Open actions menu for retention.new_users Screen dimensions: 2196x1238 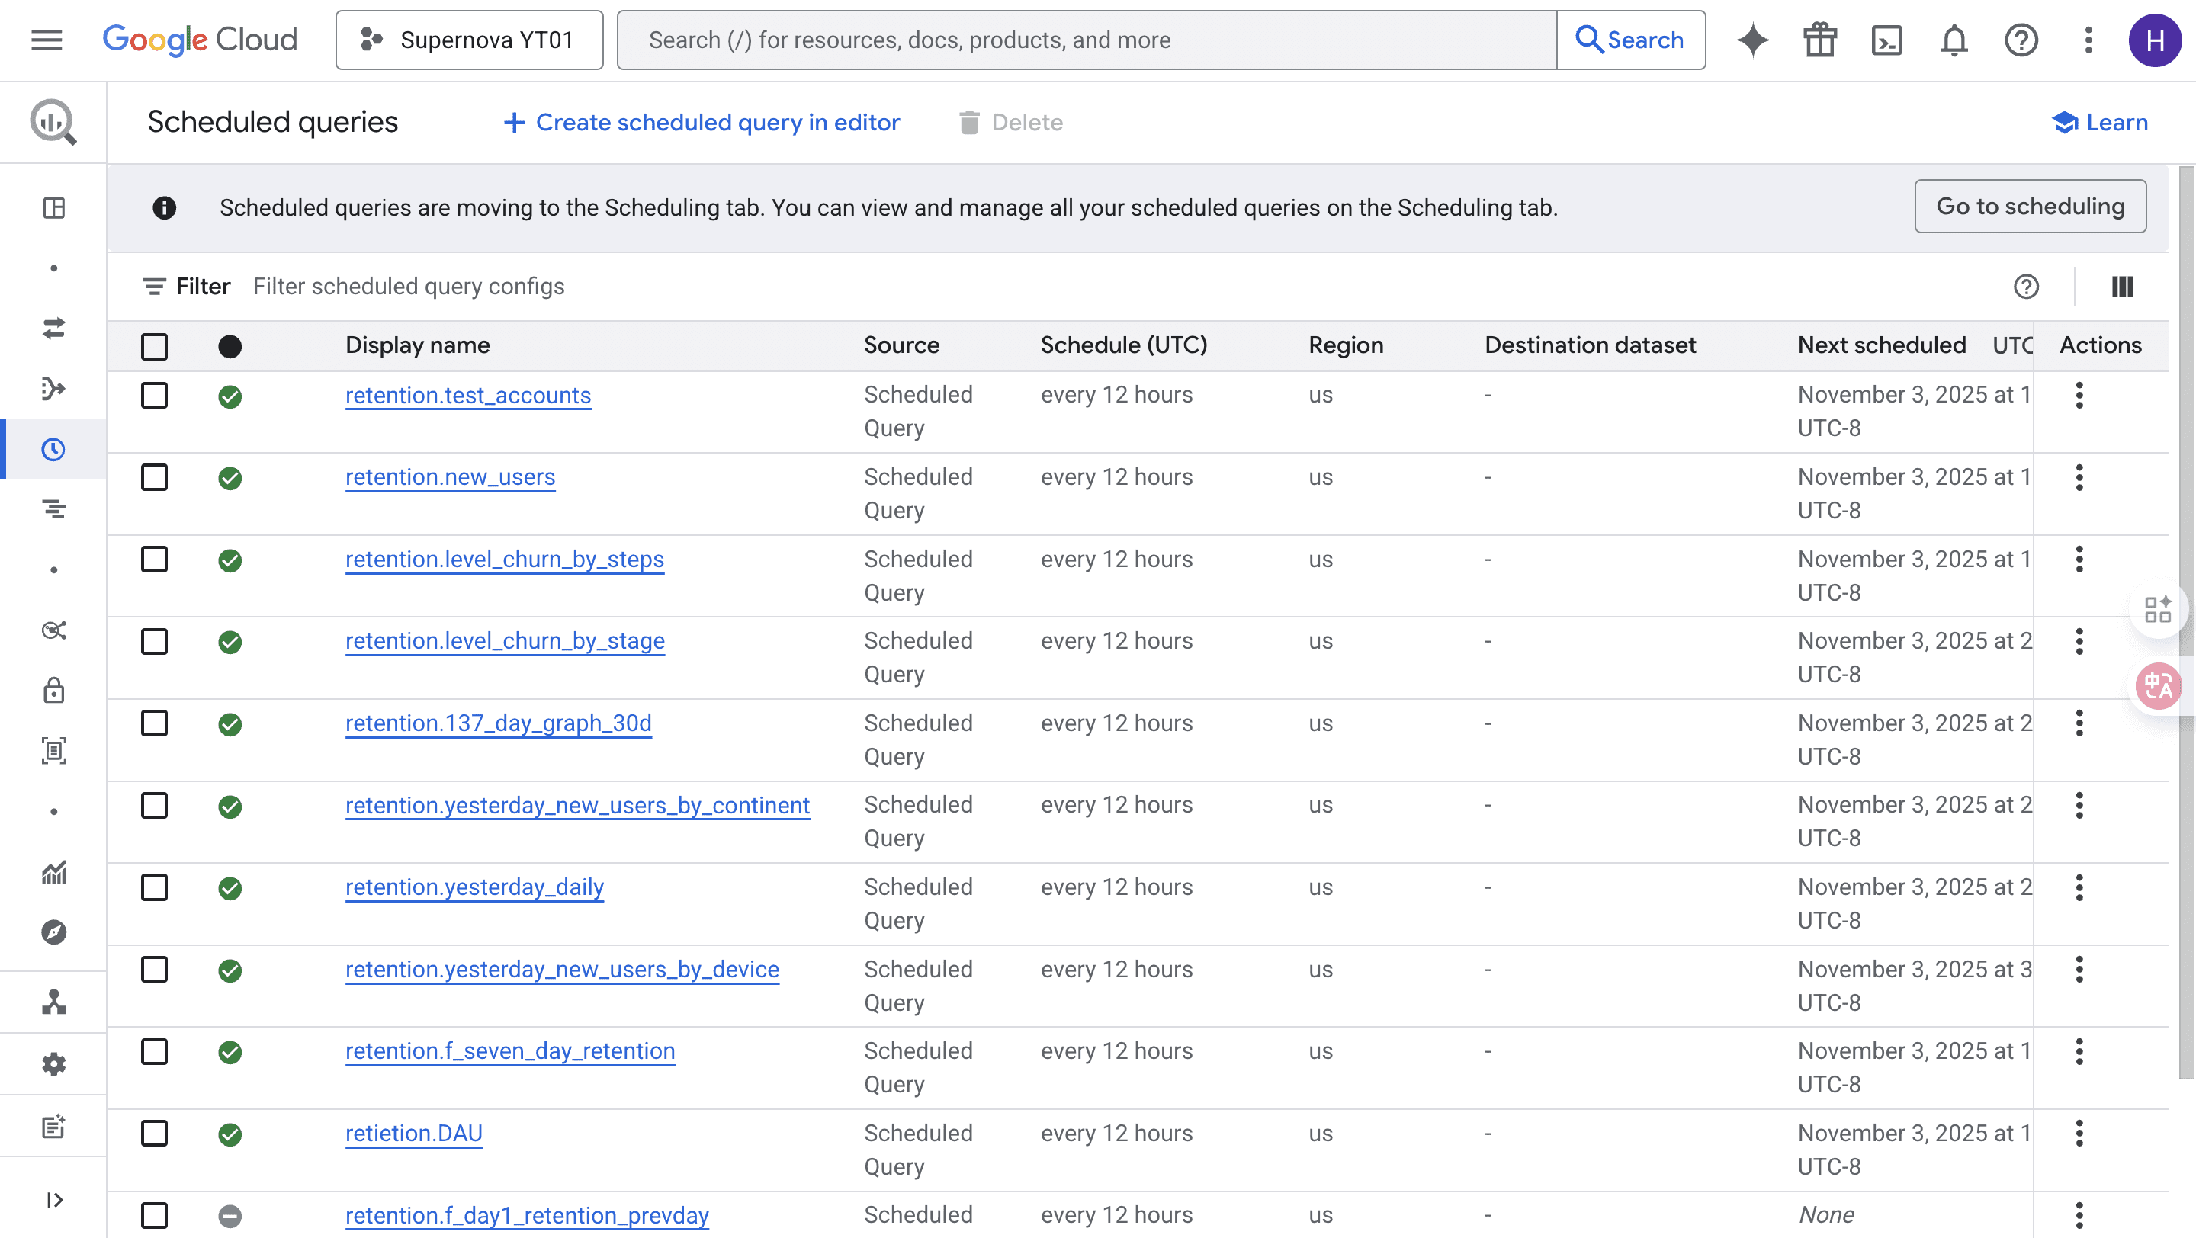click(x=2079, y=477)
